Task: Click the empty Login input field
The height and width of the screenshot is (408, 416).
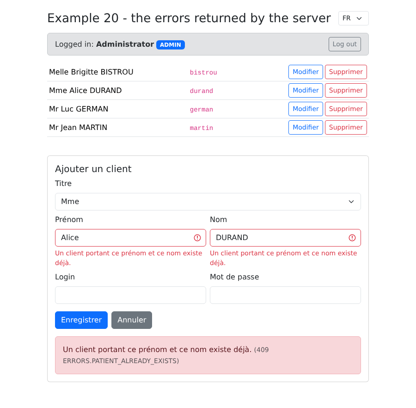Action: point(130,295)
